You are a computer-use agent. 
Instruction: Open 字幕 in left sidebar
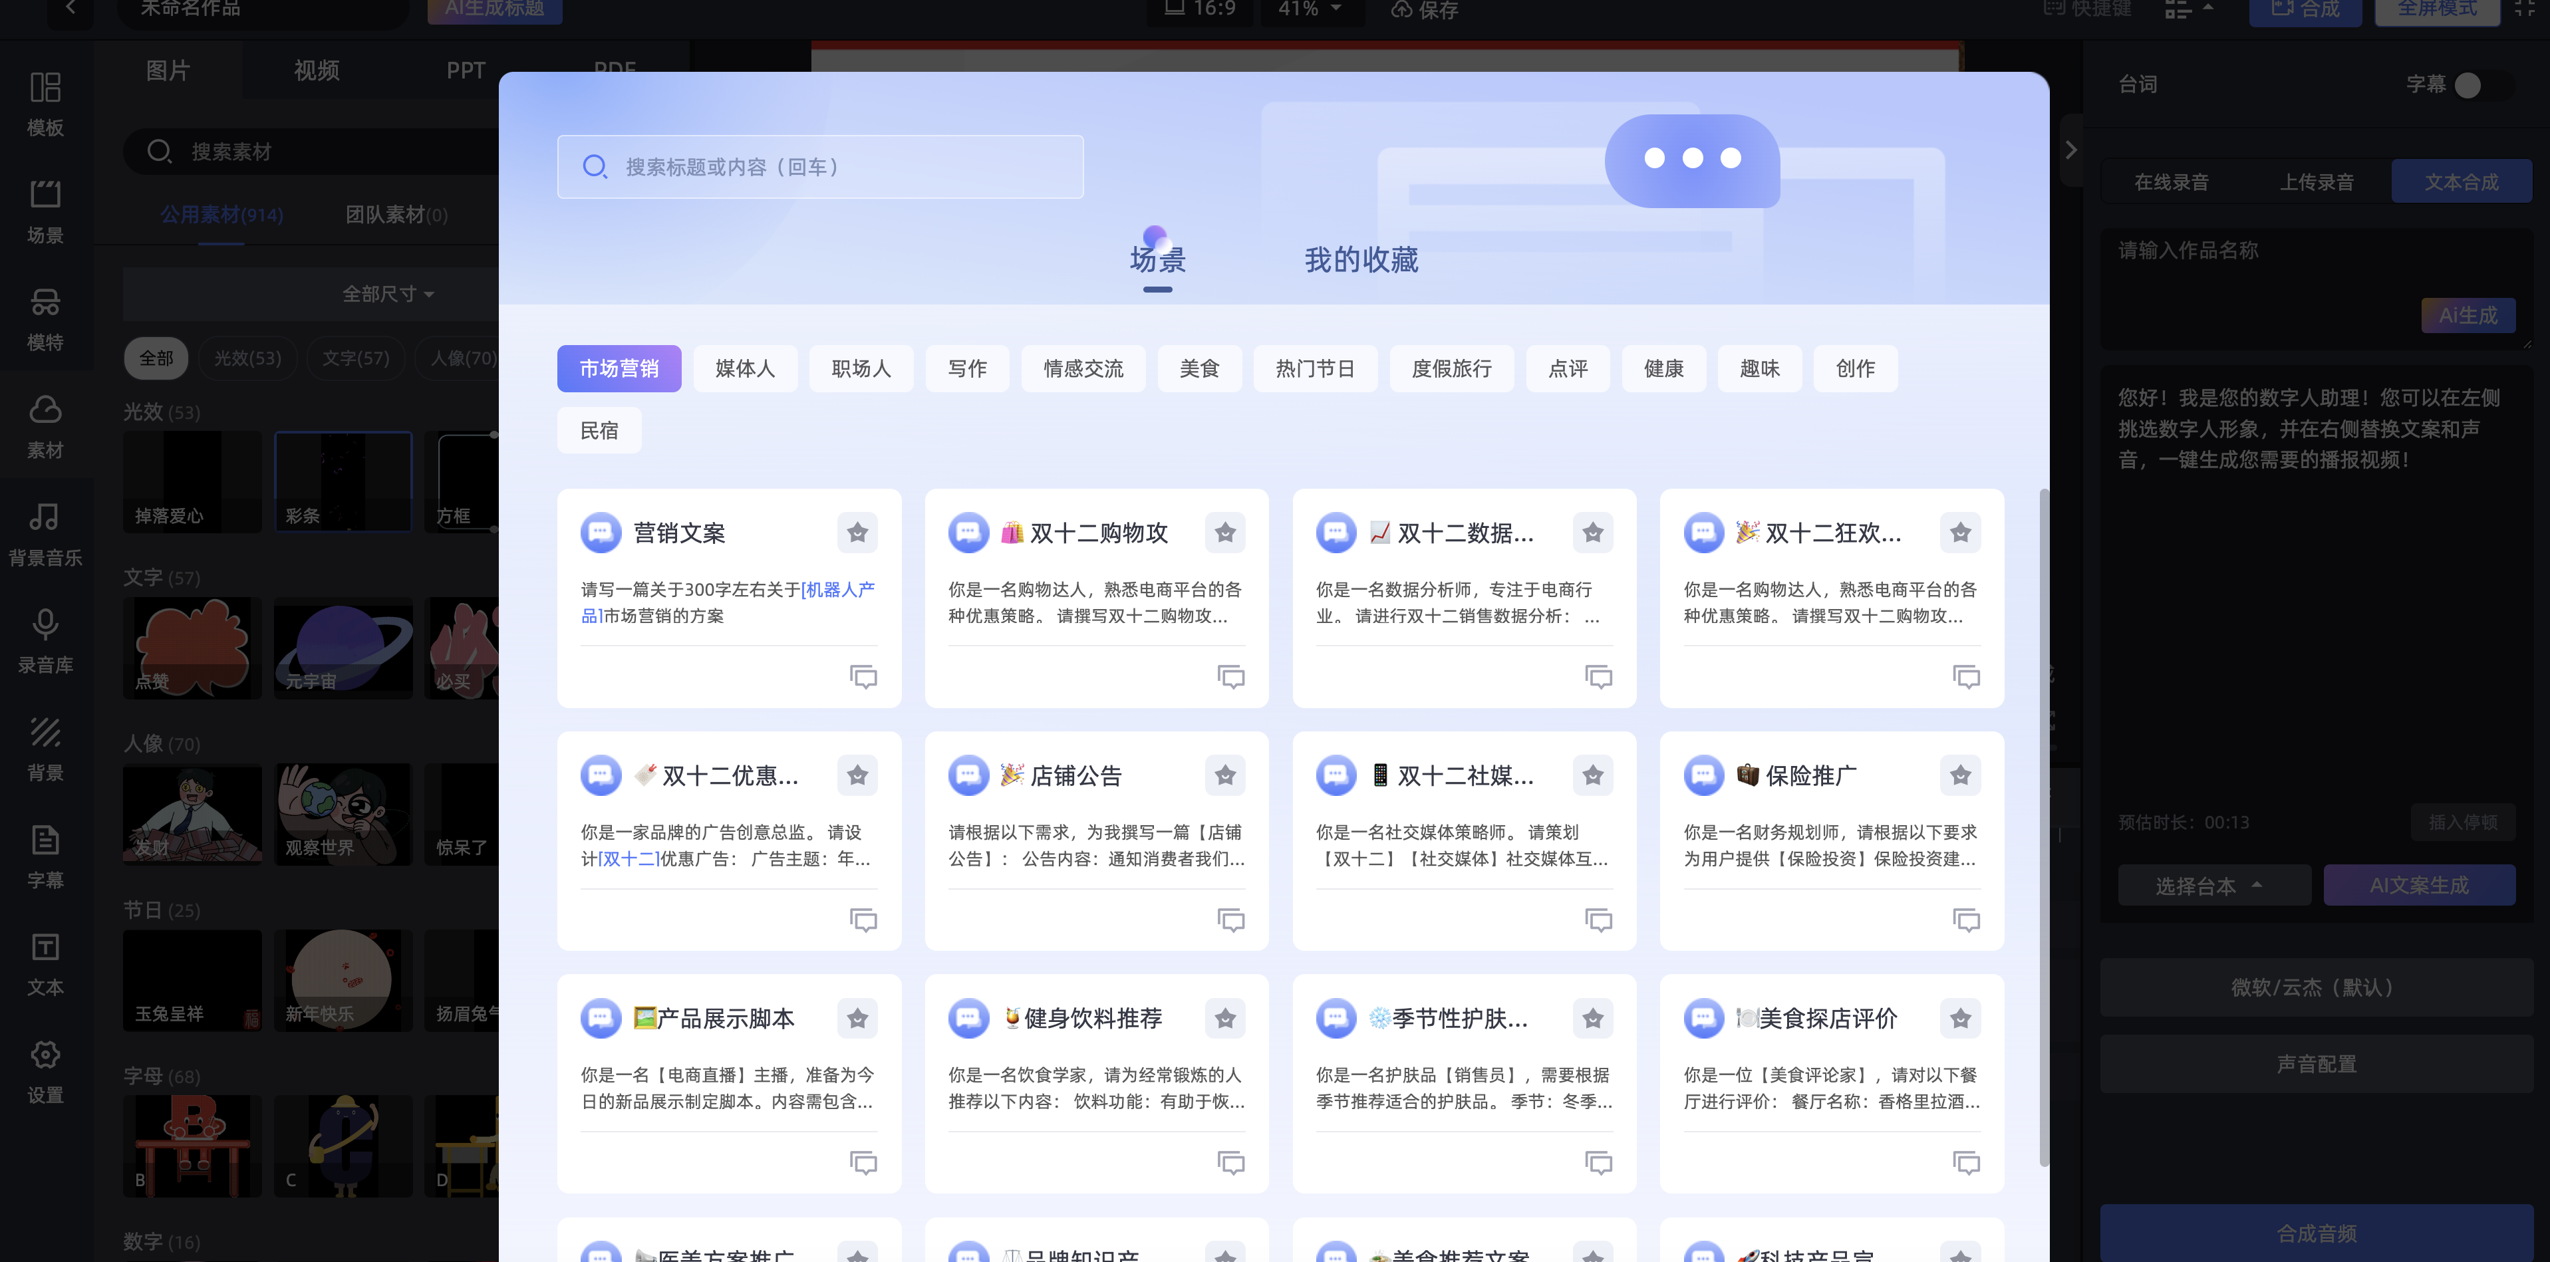coord(45,856)
